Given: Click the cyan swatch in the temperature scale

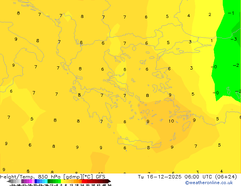Looking at the screenshot, I should [46, 181].
